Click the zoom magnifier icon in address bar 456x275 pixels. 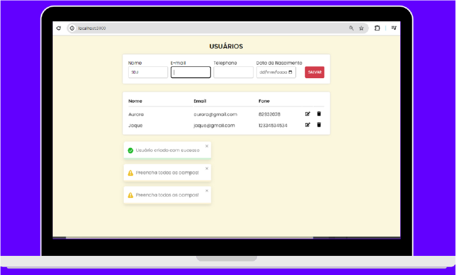[x=351, y=28]
